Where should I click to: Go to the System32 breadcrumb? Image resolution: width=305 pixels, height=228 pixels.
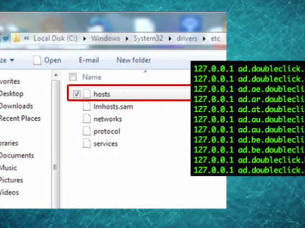click(148, 38)
